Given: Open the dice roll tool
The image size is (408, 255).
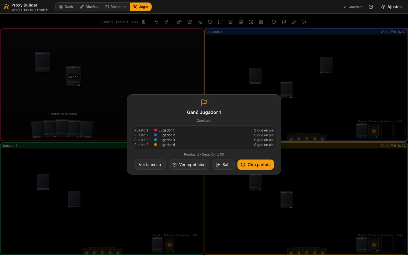Looking at the screenshot, I should tap(179, 22).
